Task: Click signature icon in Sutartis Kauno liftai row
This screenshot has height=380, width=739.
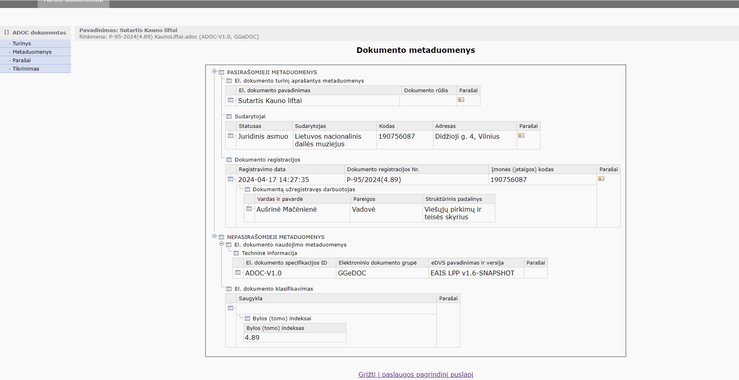Action: (461, 100)
